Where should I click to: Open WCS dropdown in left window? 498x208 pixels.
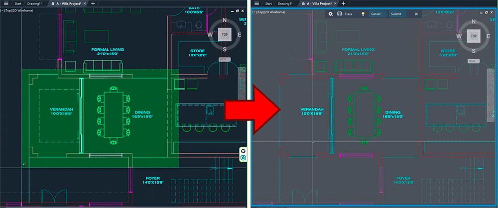[x=225, y=59]
